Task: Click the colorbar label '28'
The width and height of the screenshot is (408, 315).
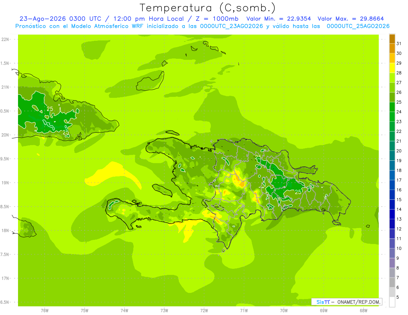Action: pos(399,73)
